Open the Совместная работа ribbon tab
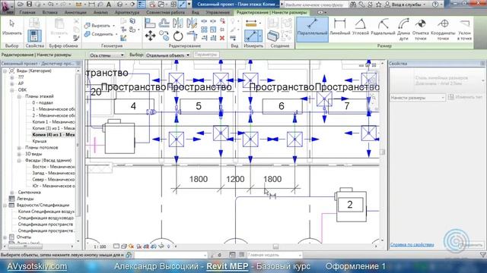 [x=165, y=12]
